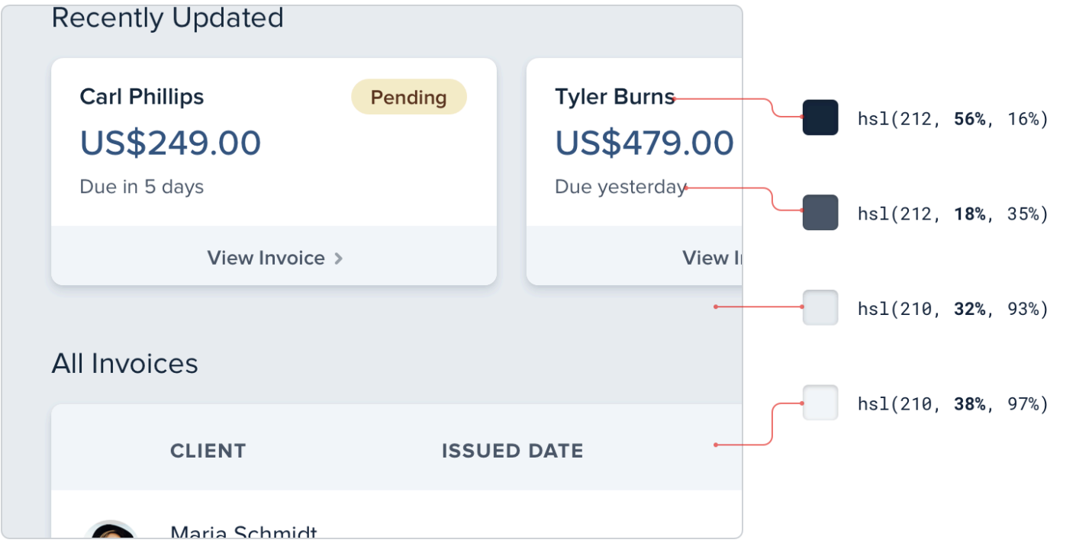Click the ISSUED DATE column header
This screenshot has height=543, width=1076.
[x=512, y=451]
